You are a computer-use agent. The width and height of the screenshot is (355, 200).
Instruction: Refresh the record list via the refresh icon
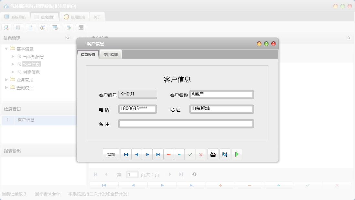tap(194, 174)
